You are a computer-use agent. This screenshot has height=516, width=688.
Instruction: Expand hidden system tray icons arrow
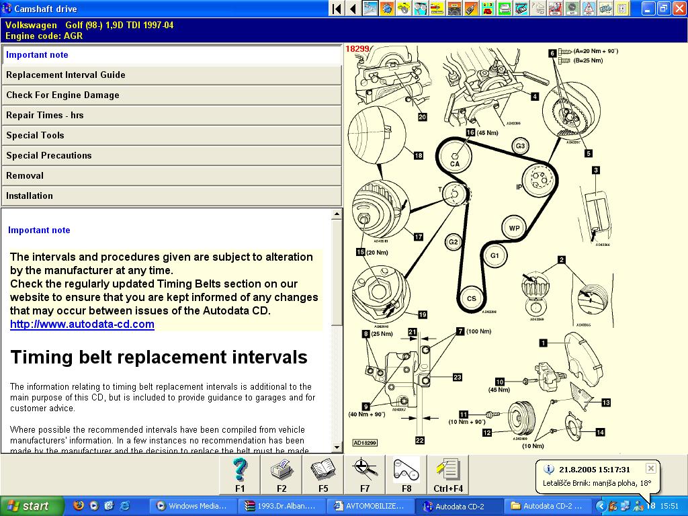click(601, 506)
